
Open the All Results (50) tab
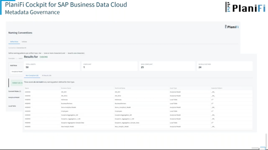47,75
